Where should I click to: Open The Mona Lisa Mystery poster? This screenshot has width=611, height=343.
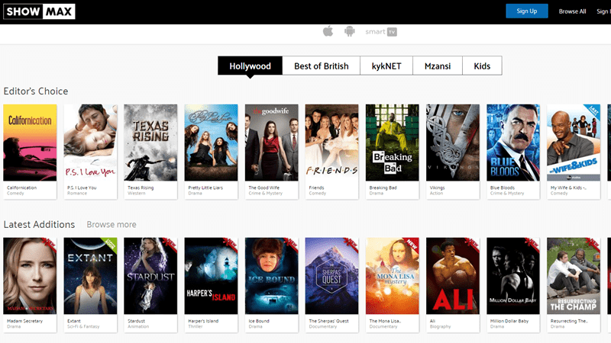point(393,276)
